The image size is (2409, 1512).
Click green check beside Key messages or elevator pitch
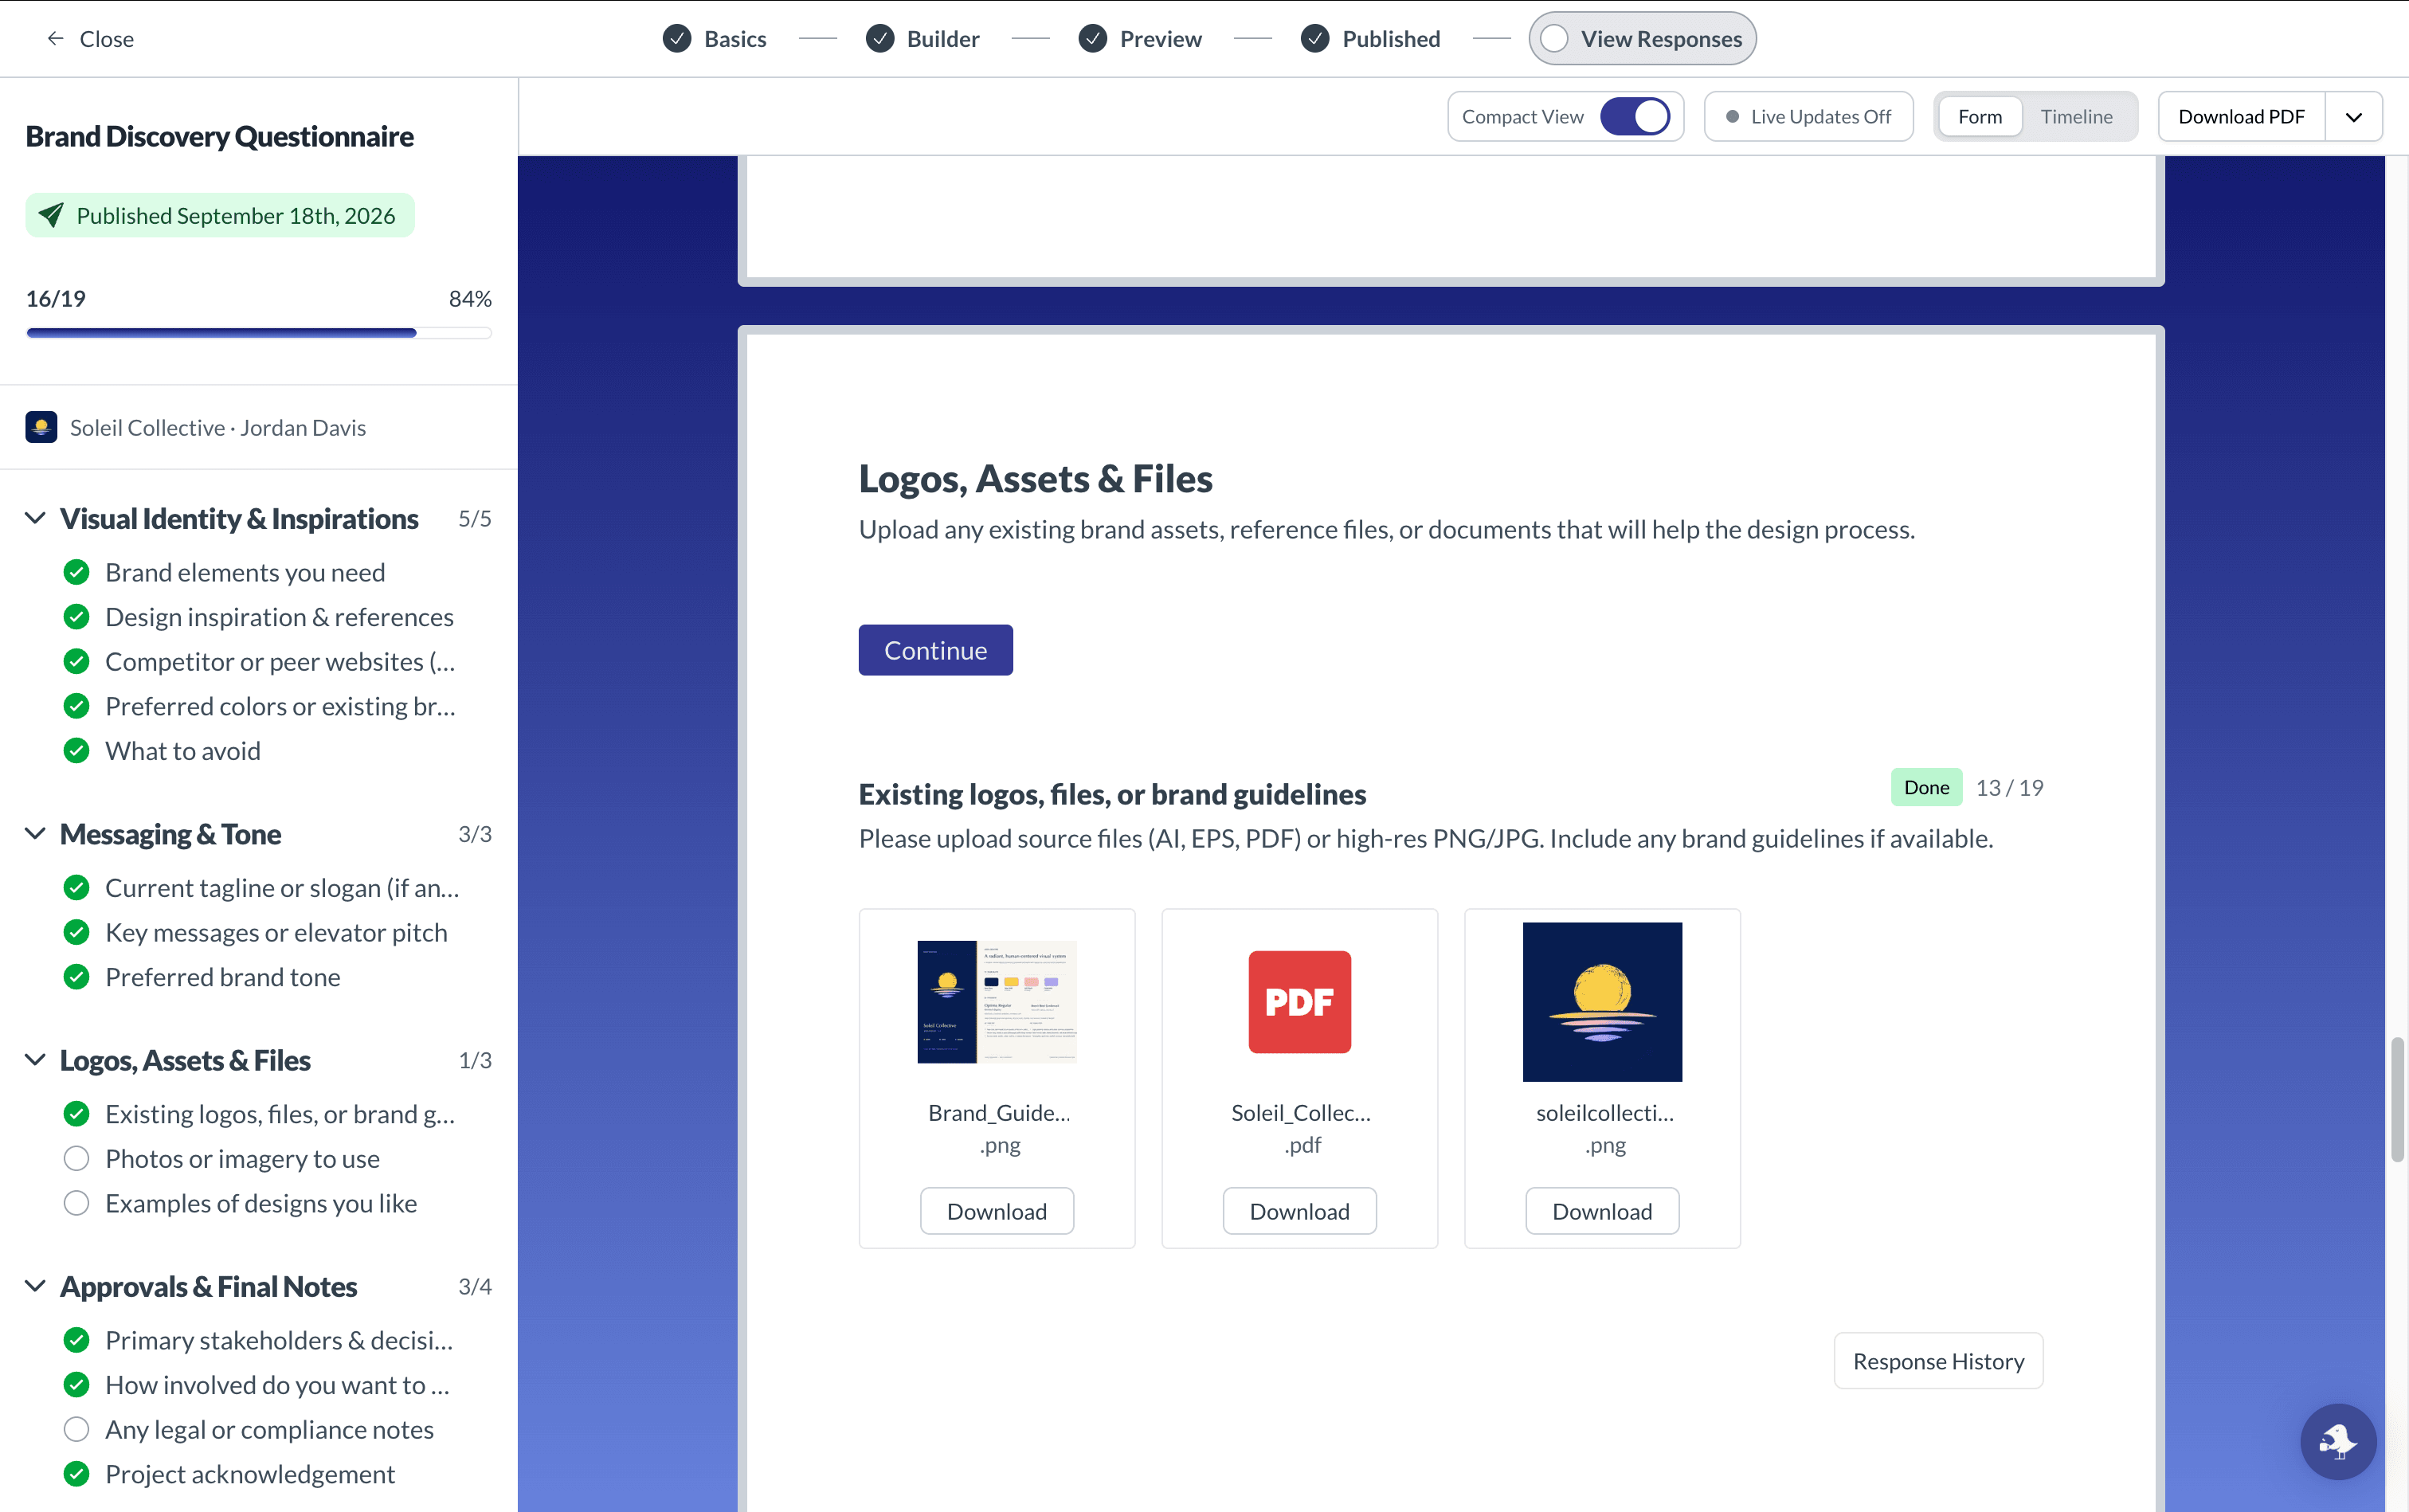77,932
